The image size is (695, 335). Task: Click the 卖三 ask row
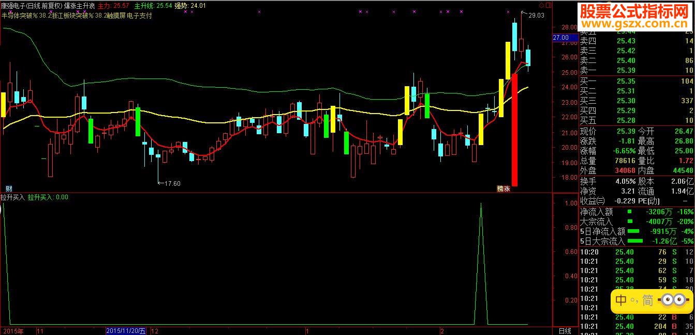[x=637, y=51]
